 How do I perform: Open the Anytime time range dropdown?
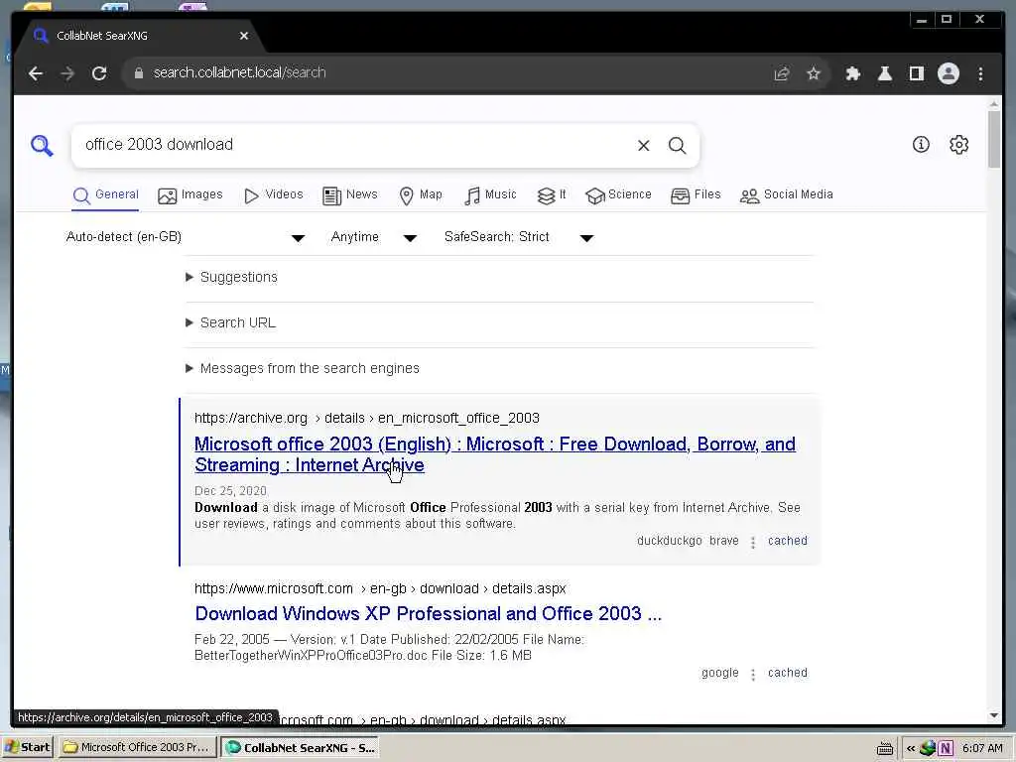tap(374, 237)
